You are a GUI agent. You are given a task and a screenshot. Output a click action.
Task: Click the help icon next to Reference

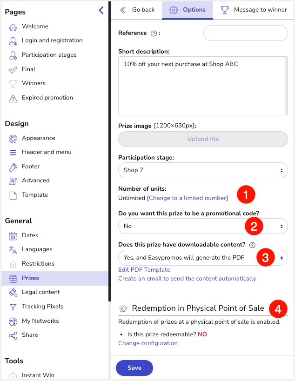[153, 33]
